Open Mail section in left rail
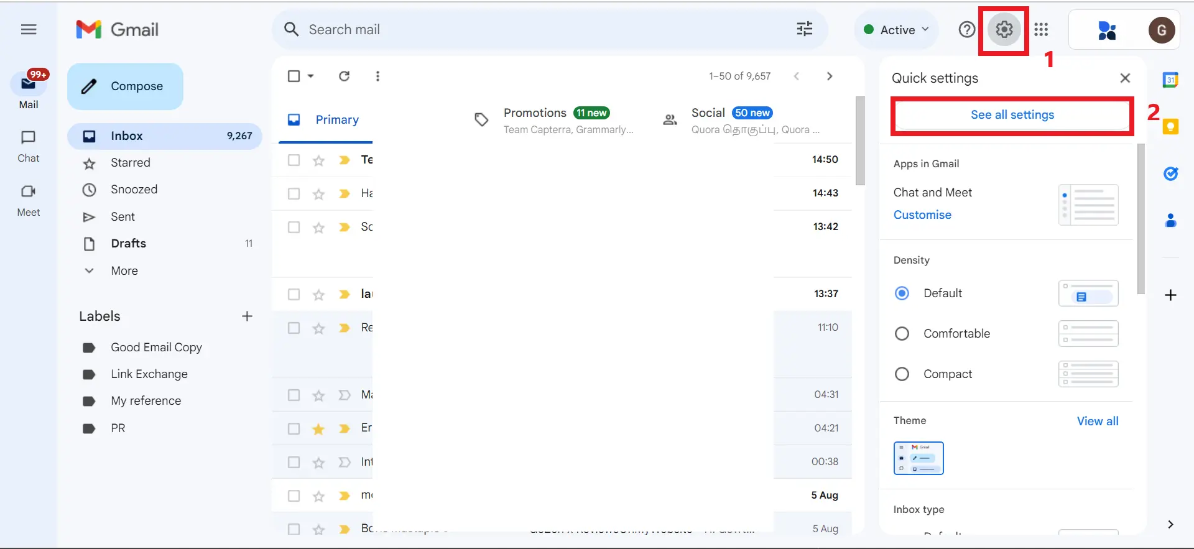This screenshot has width=1194, height=549. click(28, 91)
